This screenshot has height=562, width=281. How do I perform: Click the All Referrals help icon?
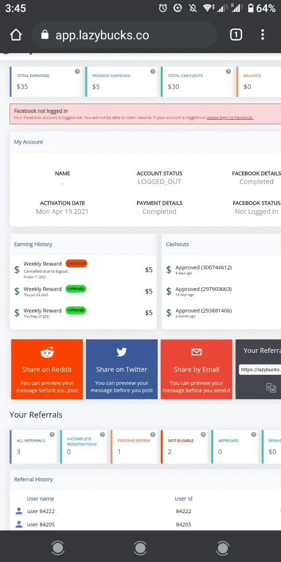tap(52, 435)
